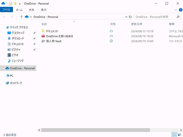
Task: Select PC in the navigation pane
Action: coord(12,76)
